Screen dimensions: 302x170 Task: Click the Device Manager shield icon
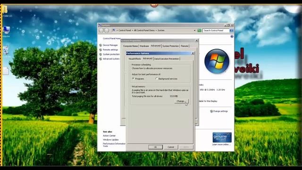point(101,45)
